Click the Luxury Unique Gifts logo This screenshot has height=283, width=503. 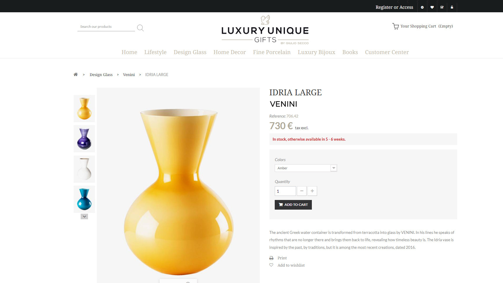(265, 30)
